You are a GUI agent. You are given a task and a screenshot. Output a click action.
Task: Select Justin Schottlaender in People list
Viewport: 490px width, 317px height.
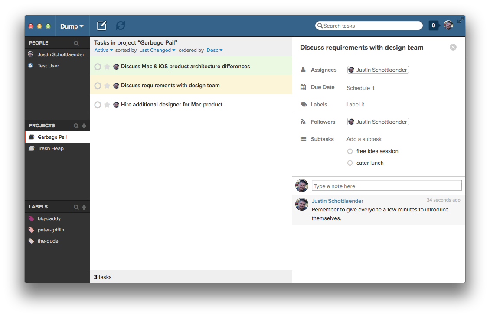point(57,54)
